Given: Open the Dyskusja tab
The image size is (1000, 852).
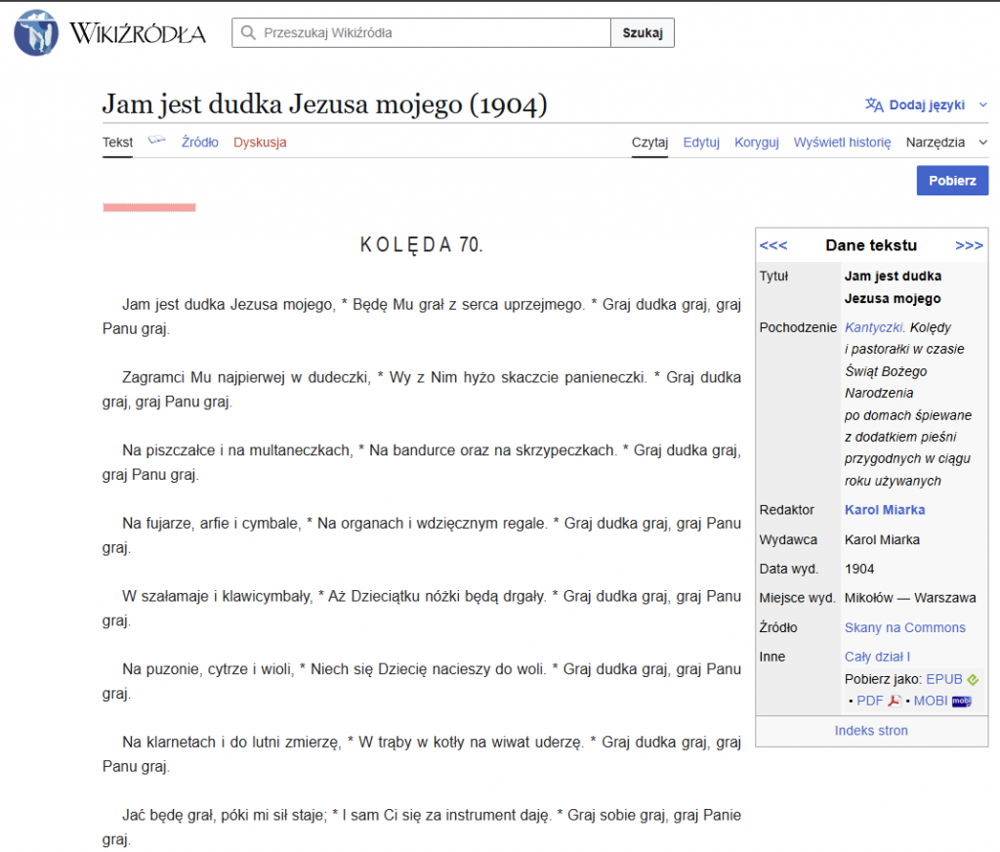Looking at the screenshot, I should (x=260, y=143).
